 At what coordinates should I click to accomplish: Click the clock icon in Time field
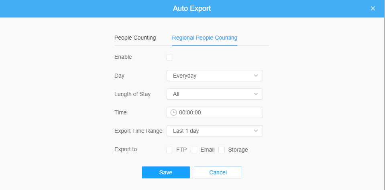pyautogui.click(x=173, y=112)
